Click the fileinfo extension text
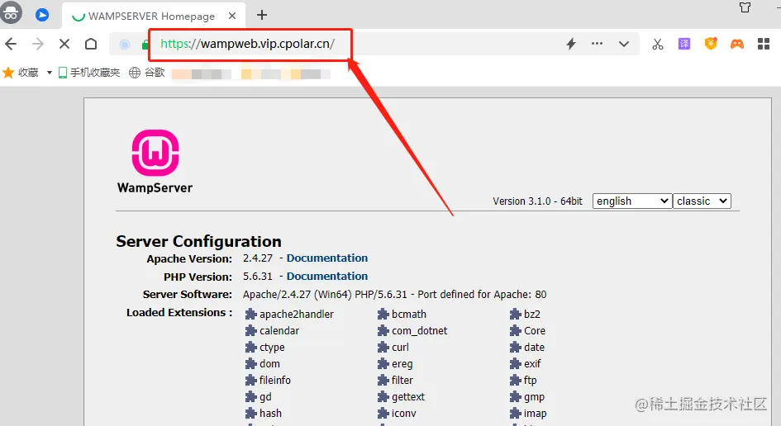The image size is (781, 426). (275, 381)
